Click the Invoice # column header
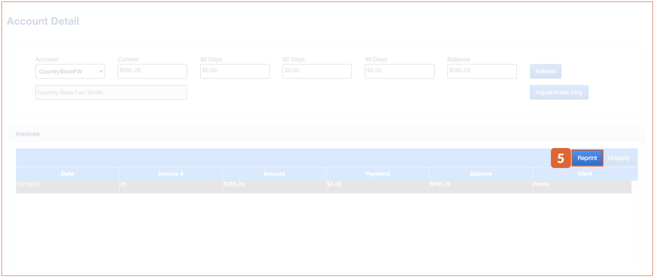The width and height of the screenshot is (655, 278). 171,174
